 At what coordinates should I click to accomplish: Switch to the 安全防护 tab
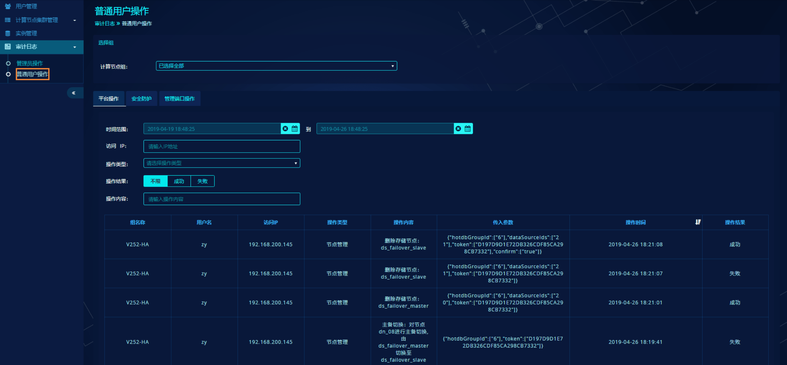[141, 99]
